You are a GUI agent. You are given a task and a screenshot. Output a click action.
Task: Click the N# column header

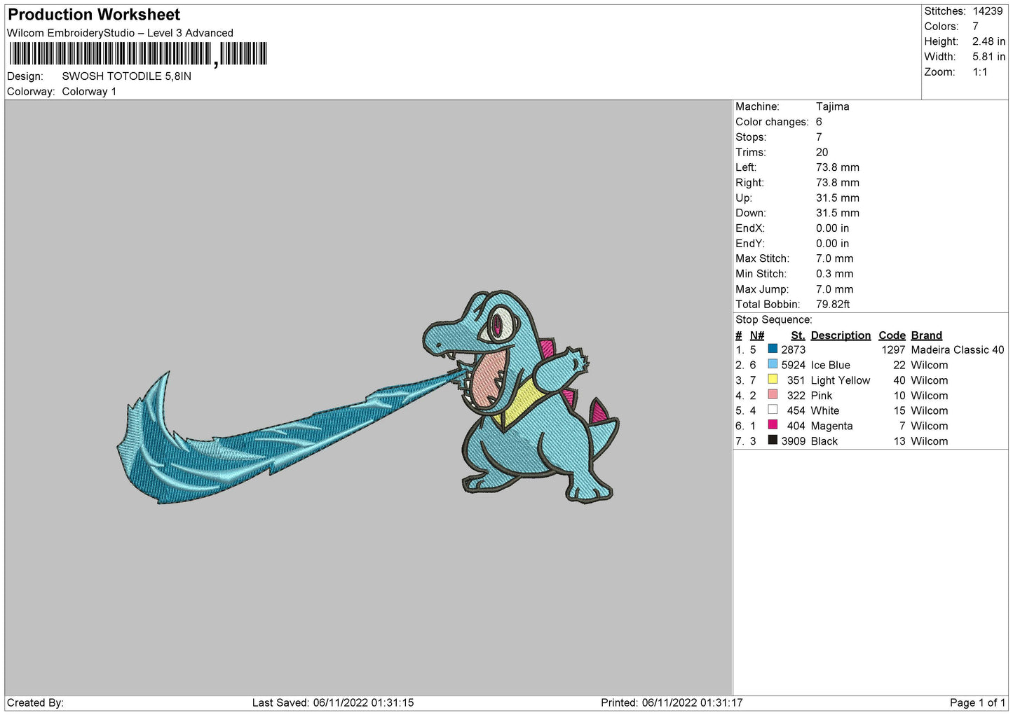coord(756,335)
